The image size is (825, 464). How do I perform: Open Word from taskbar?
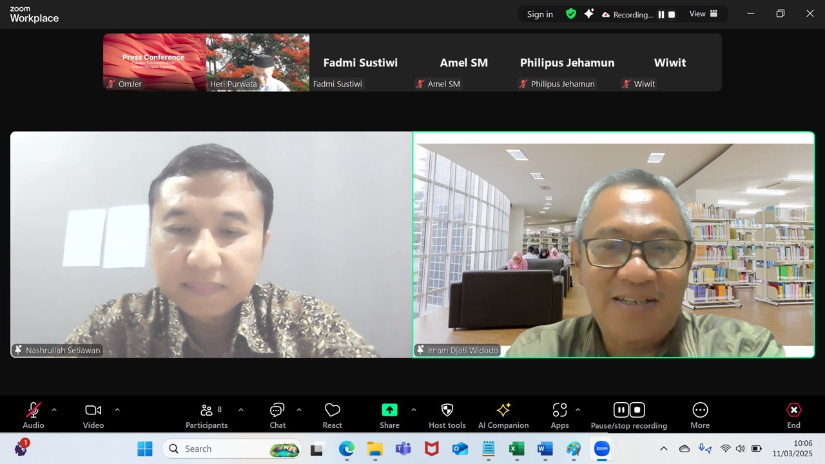545,449
